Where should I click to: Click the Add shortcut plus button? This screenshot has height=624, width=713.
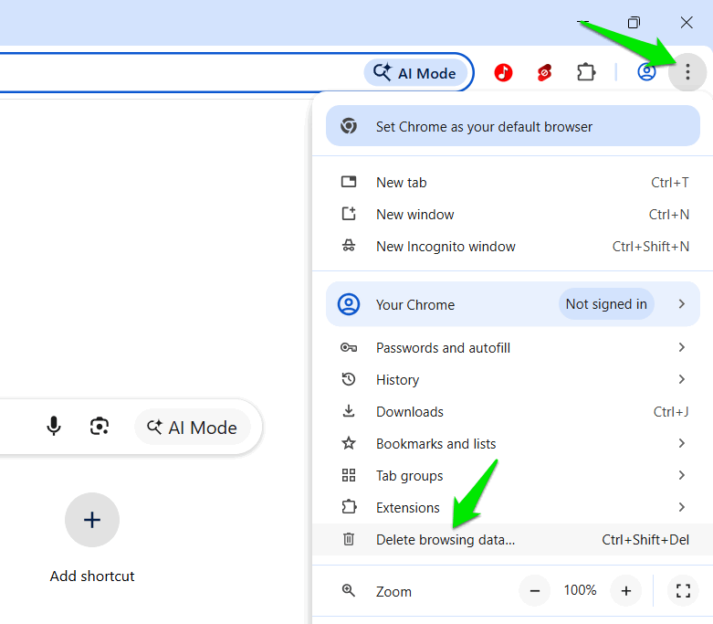(x=92, y=520)
